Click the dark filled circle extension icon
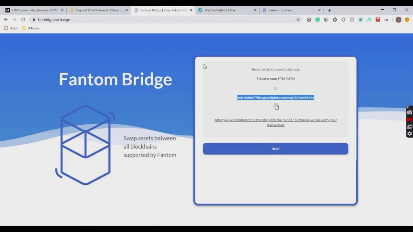This screenshot has width=413, height=232. point(335,20)
